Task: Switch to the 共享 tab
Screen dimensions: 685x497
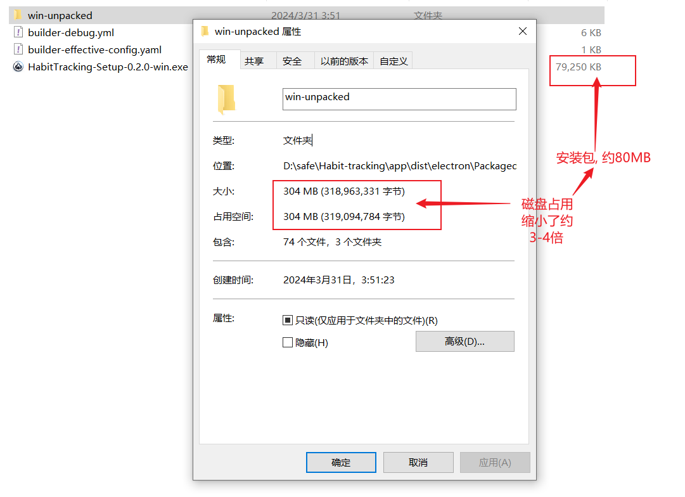Action: point(254,61)
